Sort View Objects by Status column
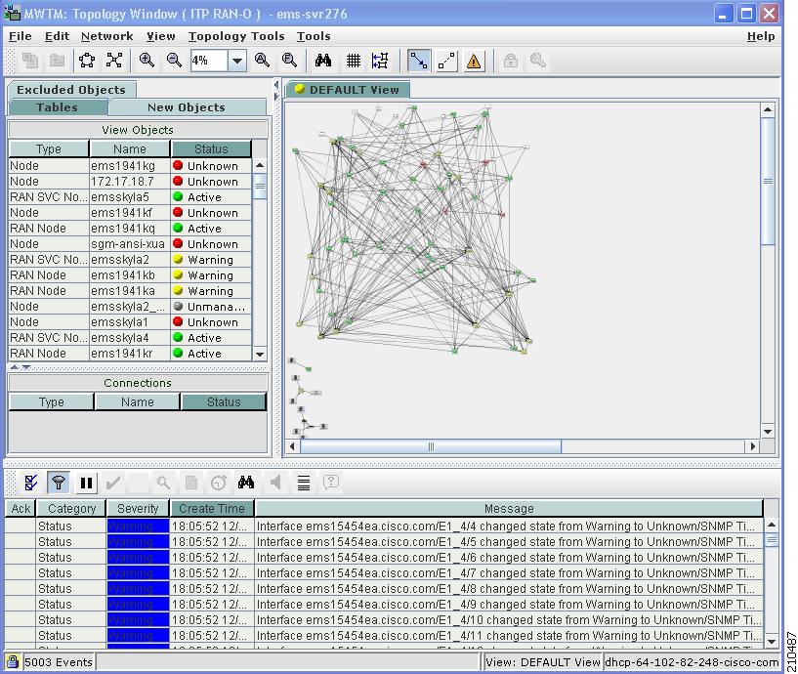This screenshot has width=798, height=674. coord(211,149)
